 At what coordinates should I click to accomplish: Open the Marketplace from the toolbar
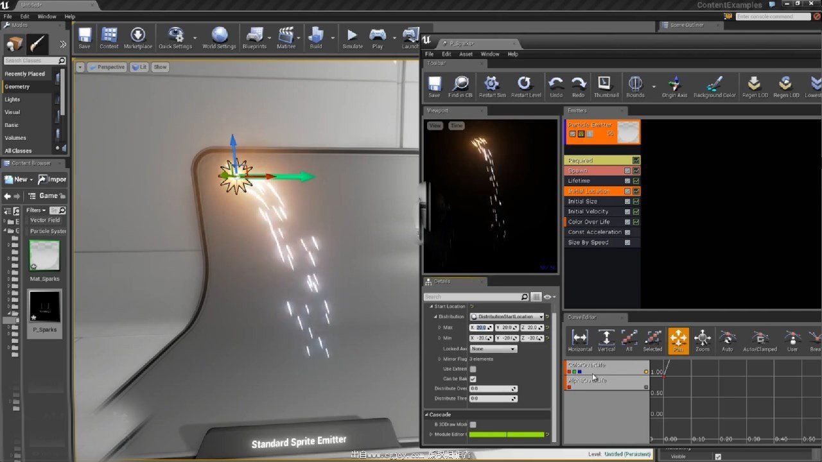tap(138, 38)
